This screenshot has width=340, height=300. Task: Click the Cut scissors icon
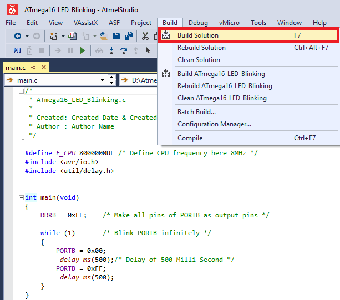pyautogui.click(x=145, y=36)
